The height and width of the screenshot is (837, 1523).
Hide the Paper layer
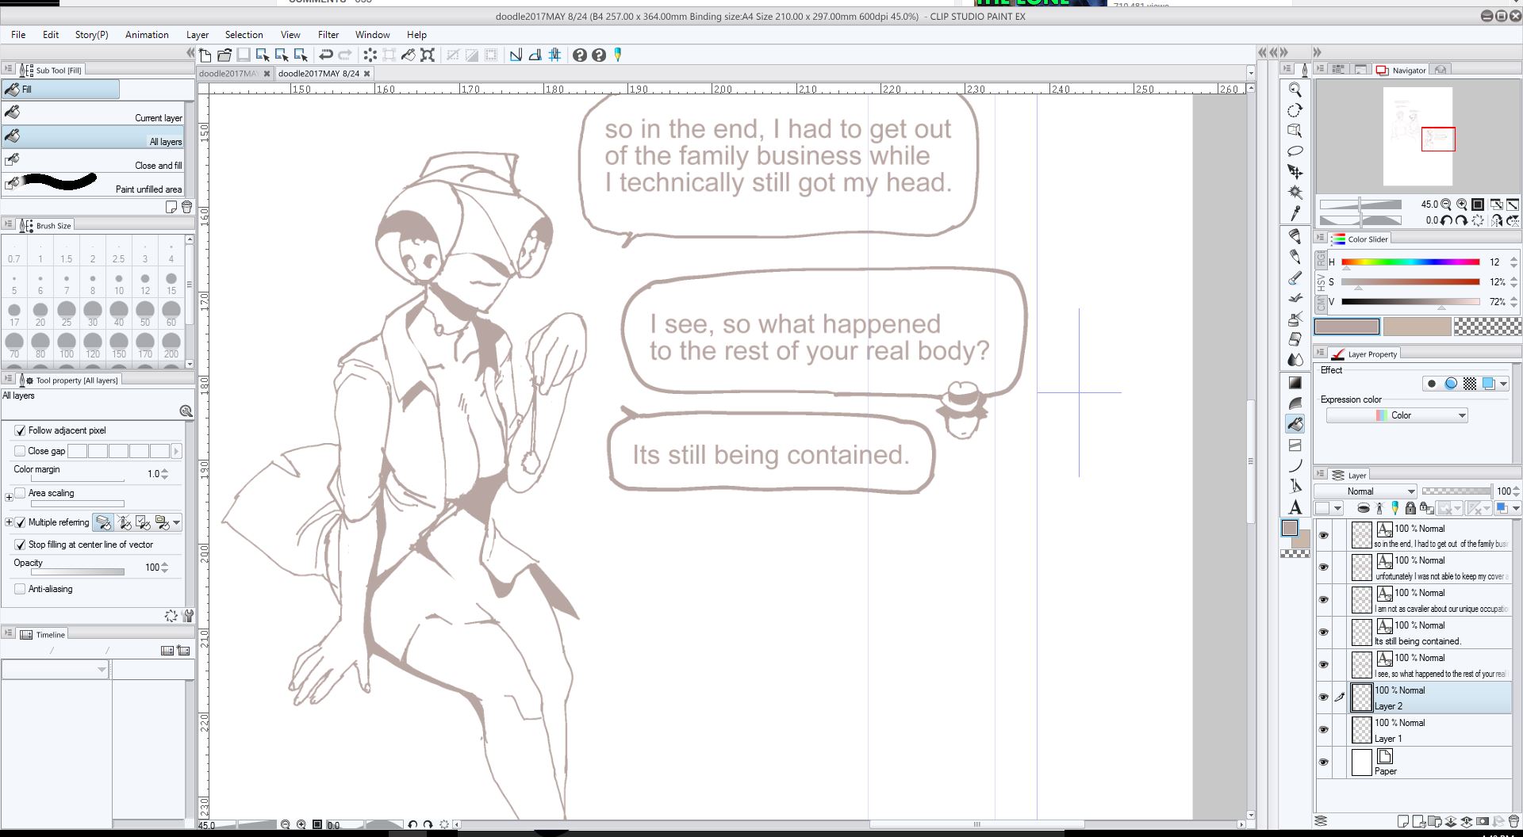pyautogui.click(x=1323, y=762)
